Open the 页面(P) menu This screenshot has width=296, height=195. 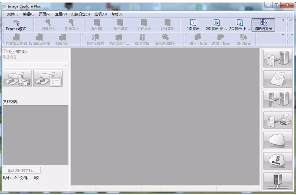click(45, 14)
